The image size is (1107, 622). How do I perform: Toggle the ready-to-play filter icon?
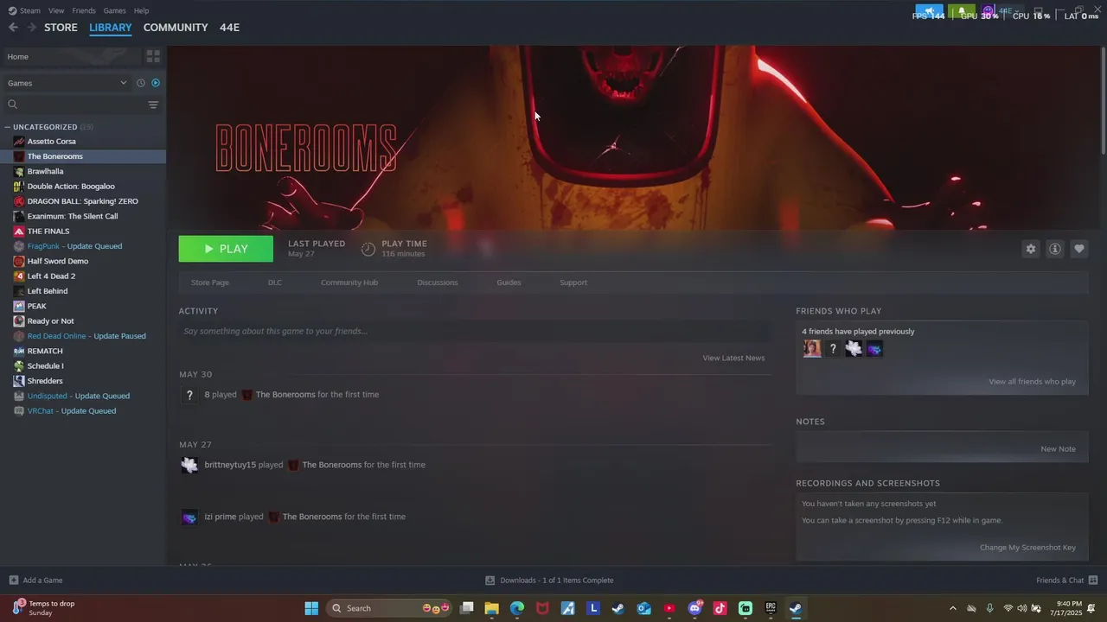tap(156, 83)
